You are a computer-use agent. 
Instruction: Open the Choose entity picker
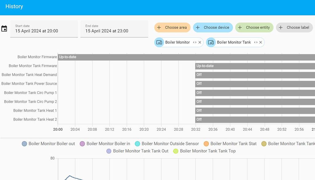254,27
